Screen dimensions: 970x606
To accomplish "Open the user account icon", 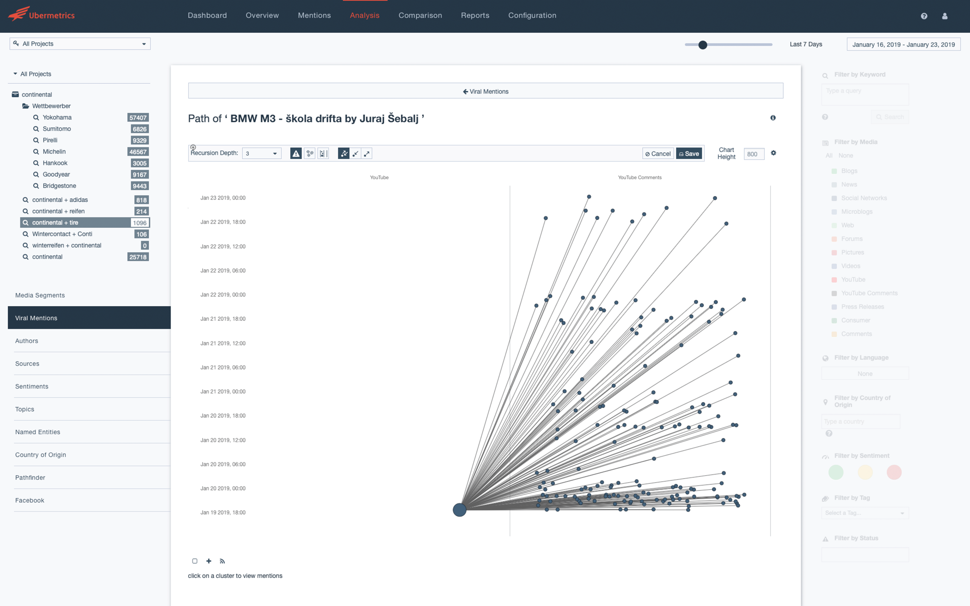I will point(945,16).
